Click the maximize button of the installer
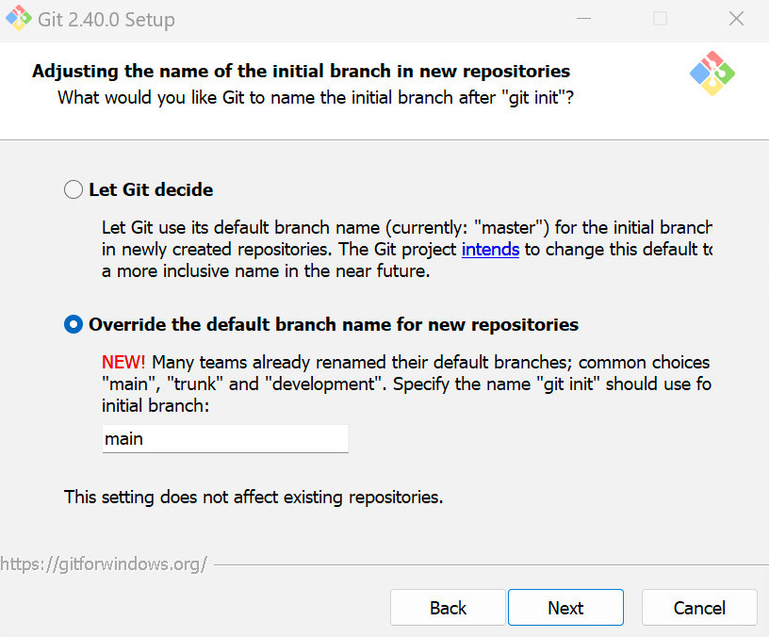This screenshot has width=769, height=637. [x=660, y=18]
